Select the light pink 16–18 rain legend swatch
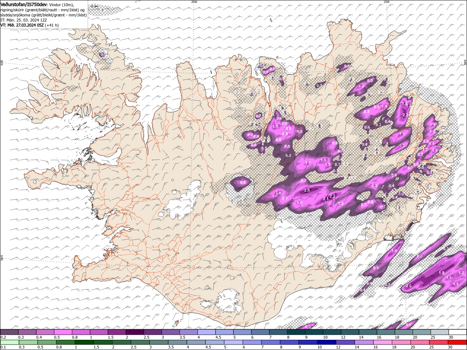467x350 pixels. [x=383, y=342]
